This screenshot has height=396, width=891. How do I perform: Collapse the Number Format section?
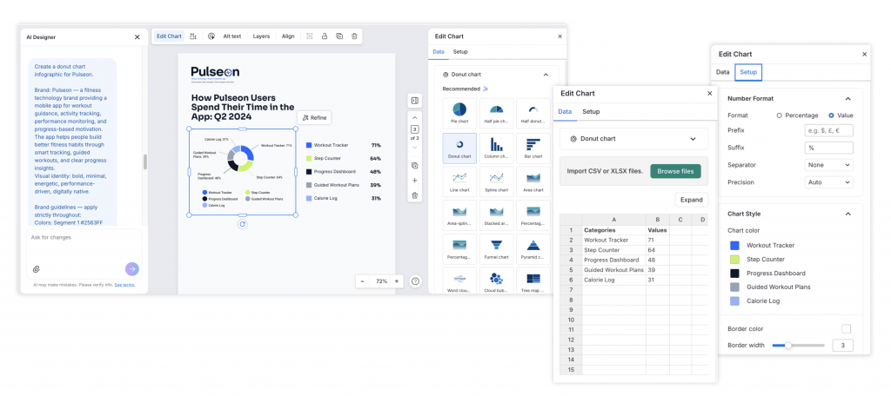click(847, 99)
